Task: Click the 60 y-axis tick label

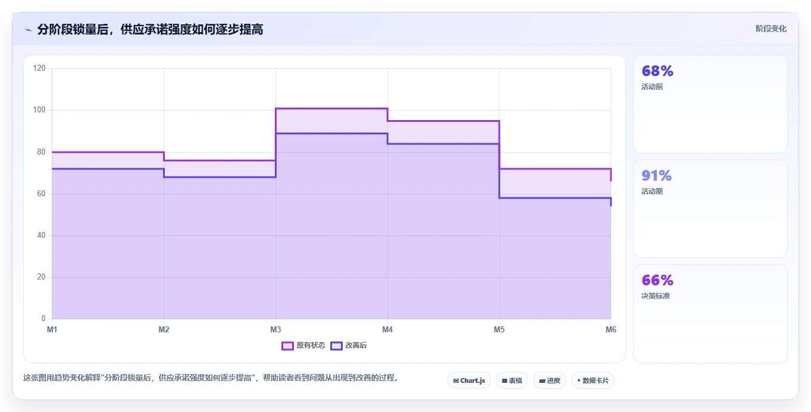Action: tap(41, 194)
